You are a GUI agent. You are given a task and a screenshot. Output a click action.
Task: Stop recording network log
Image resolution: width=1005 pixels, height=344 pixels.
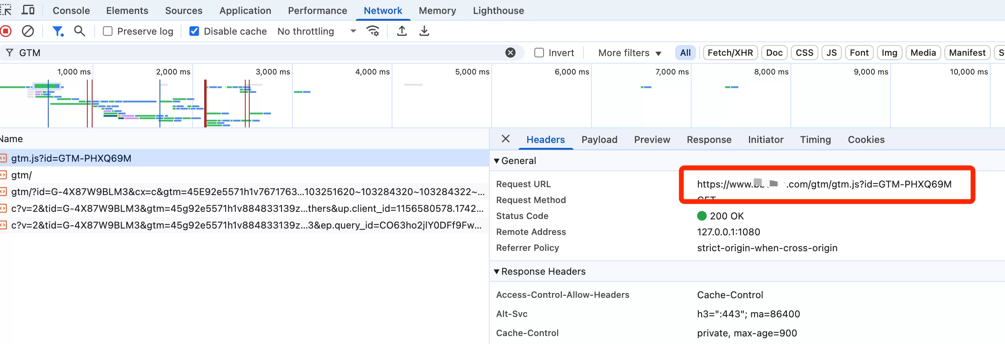[x=6, y=31]
